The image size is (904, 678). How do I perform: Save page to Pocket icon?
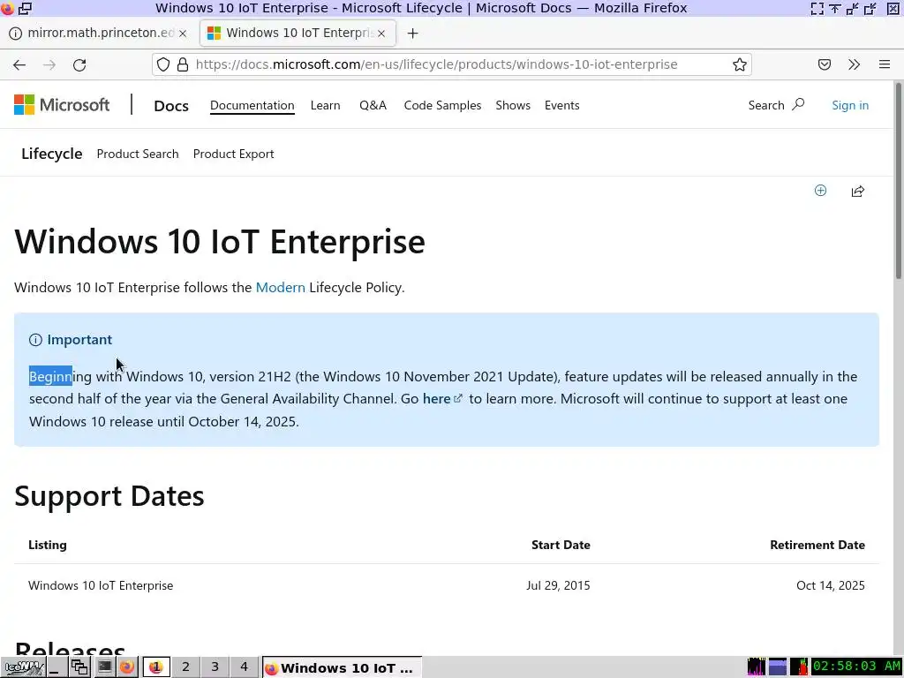point(825,64)
